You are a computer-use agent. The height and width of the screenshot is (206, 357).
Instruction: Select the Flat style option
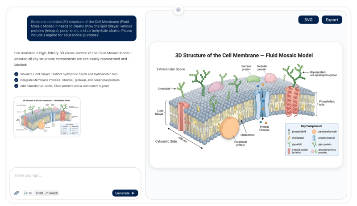pyautogui.click(x=28, y=193)
